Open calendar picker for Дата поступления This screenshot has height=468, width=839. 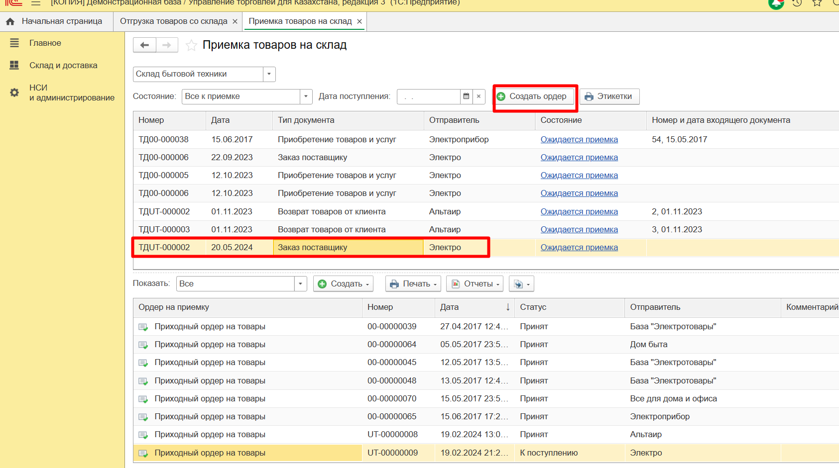466,96
